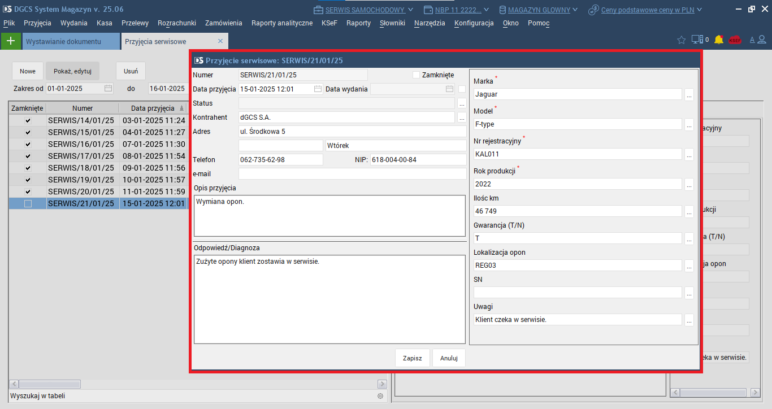The image size is (772, 409).
Task: Tick the Zamknięte checkbox in dialog
Action: 417,75
